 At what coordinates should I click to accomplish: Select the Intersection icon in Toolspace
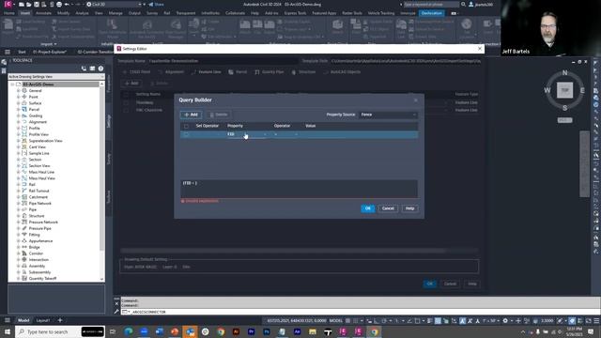[24, 260]
